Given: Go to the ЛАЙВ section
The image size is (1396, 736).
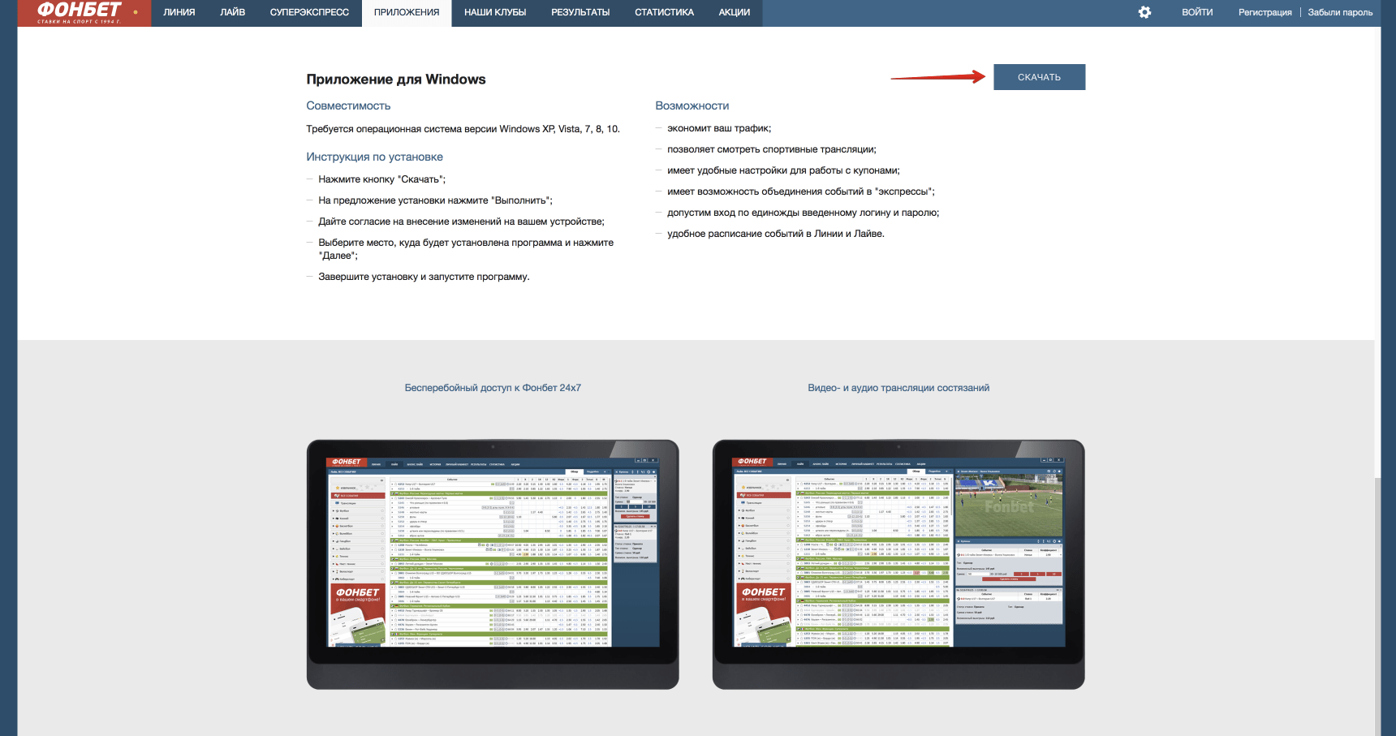Looking at the screenshot, I should coord(233,12).
